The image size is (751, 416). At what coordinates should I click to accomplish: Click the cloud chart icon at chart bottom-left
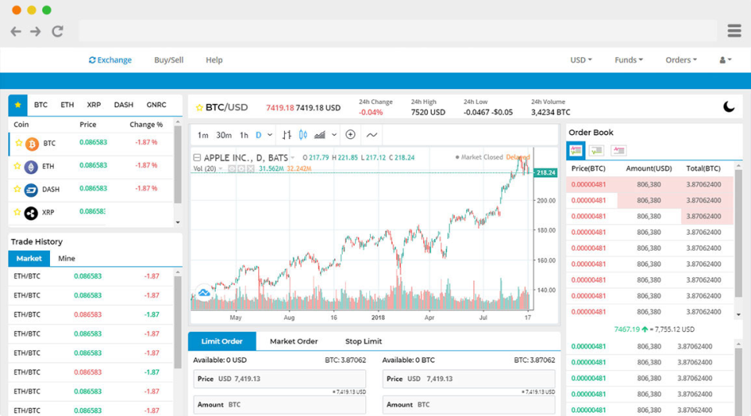pos(204,293)
